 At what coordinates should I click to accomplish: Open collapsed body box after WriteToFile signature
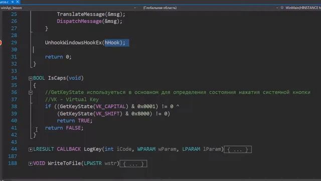coord(133,163)
